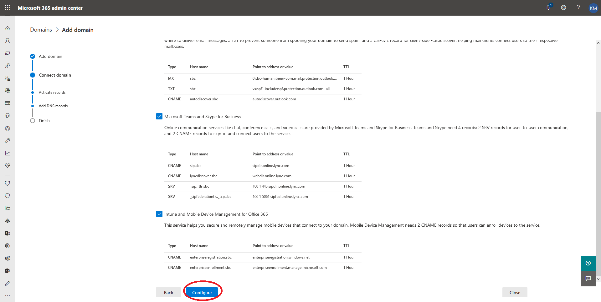Click the sbc-humanitneer MX record value

(x=295, y=78)
